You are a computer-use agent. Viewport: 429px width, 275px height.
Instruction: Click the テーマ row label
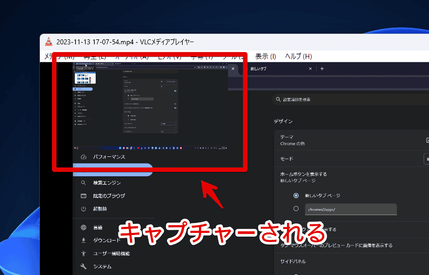coord(287,137)
